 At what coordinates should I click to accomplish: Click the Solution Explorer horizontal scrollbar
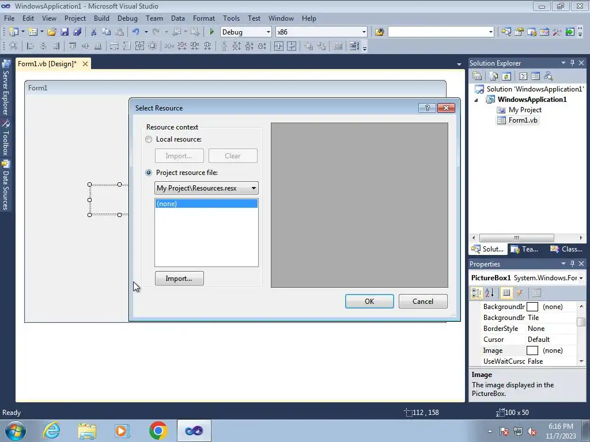516,238
